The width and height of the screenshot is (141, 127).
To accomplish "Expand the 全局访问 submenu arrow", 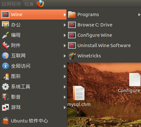I will (65, 66).
